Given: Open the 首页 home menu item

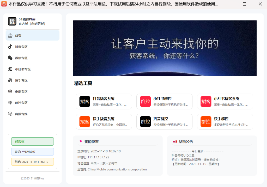Looking at the screenshot, I should click(32, 36).
